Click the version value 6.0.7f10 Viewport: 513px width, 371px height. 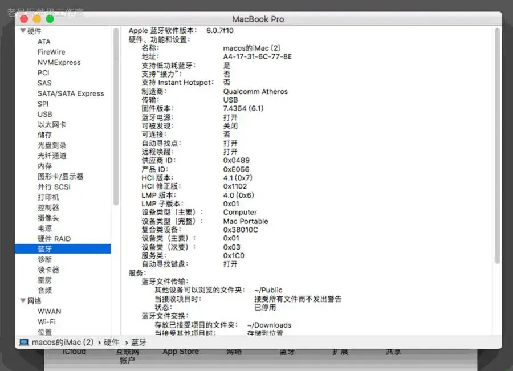(x=220, y=30)
